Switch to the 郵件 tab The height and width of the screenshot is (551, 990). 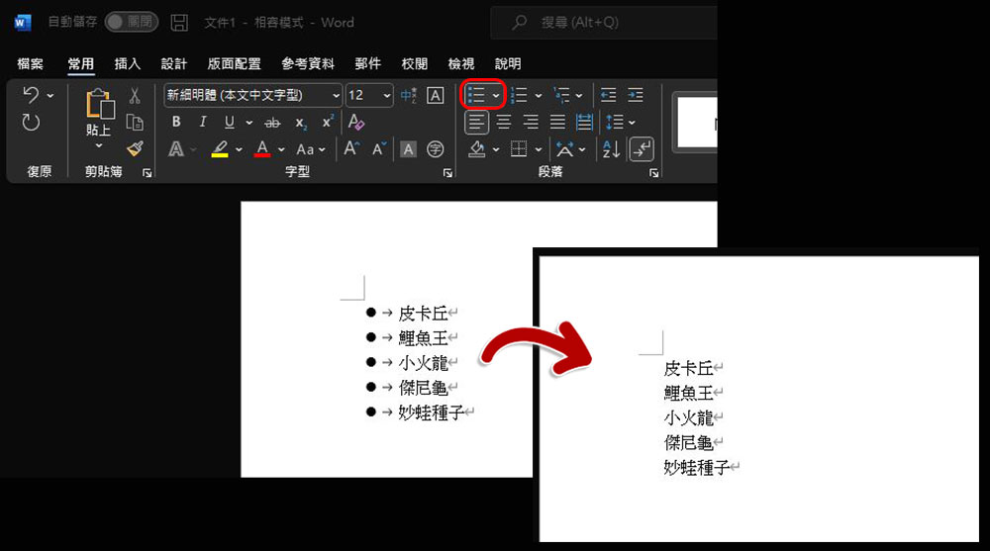(367, 63)
